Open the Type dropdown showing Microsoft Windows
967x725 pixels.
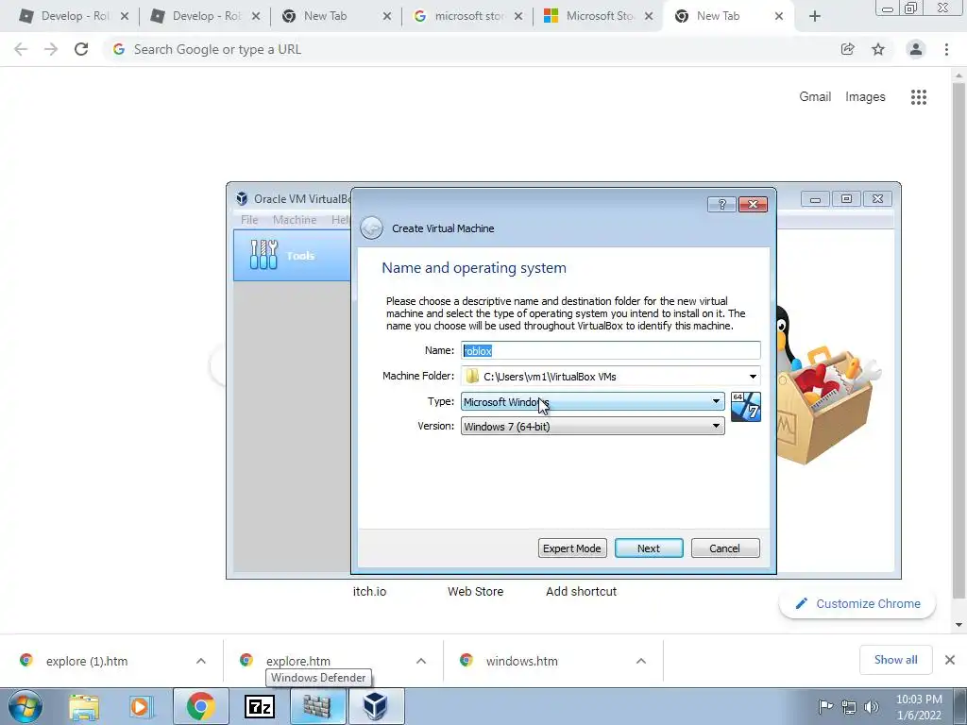593,402
